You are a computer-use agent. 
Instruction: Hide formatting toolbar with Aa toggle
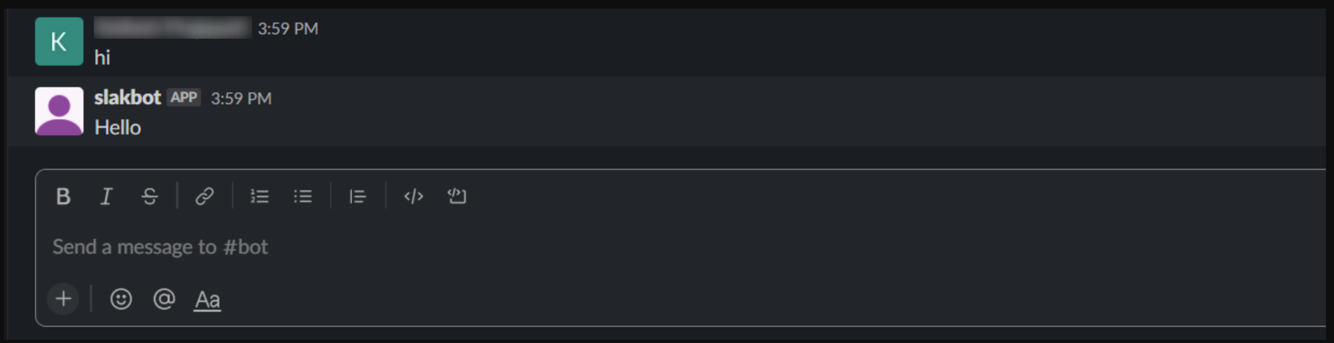[207, 300]
